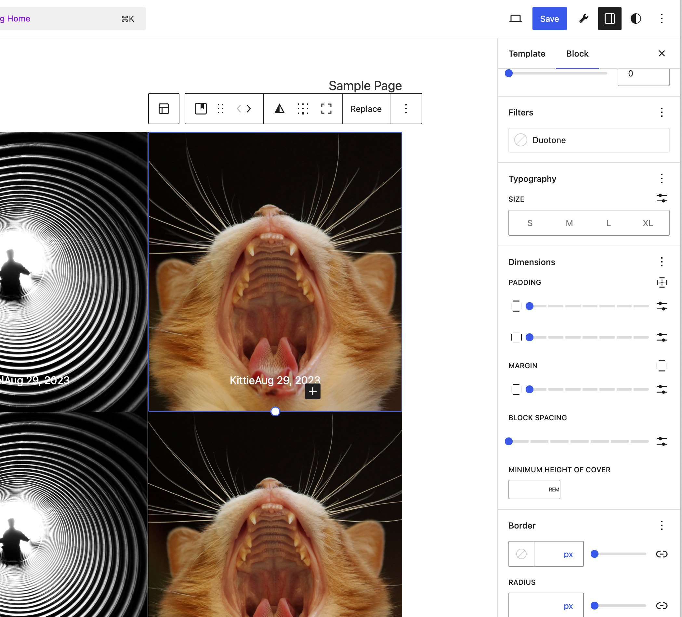Unlink the border radius sides
The image size is (682, 617).
[x=662, y=606]
